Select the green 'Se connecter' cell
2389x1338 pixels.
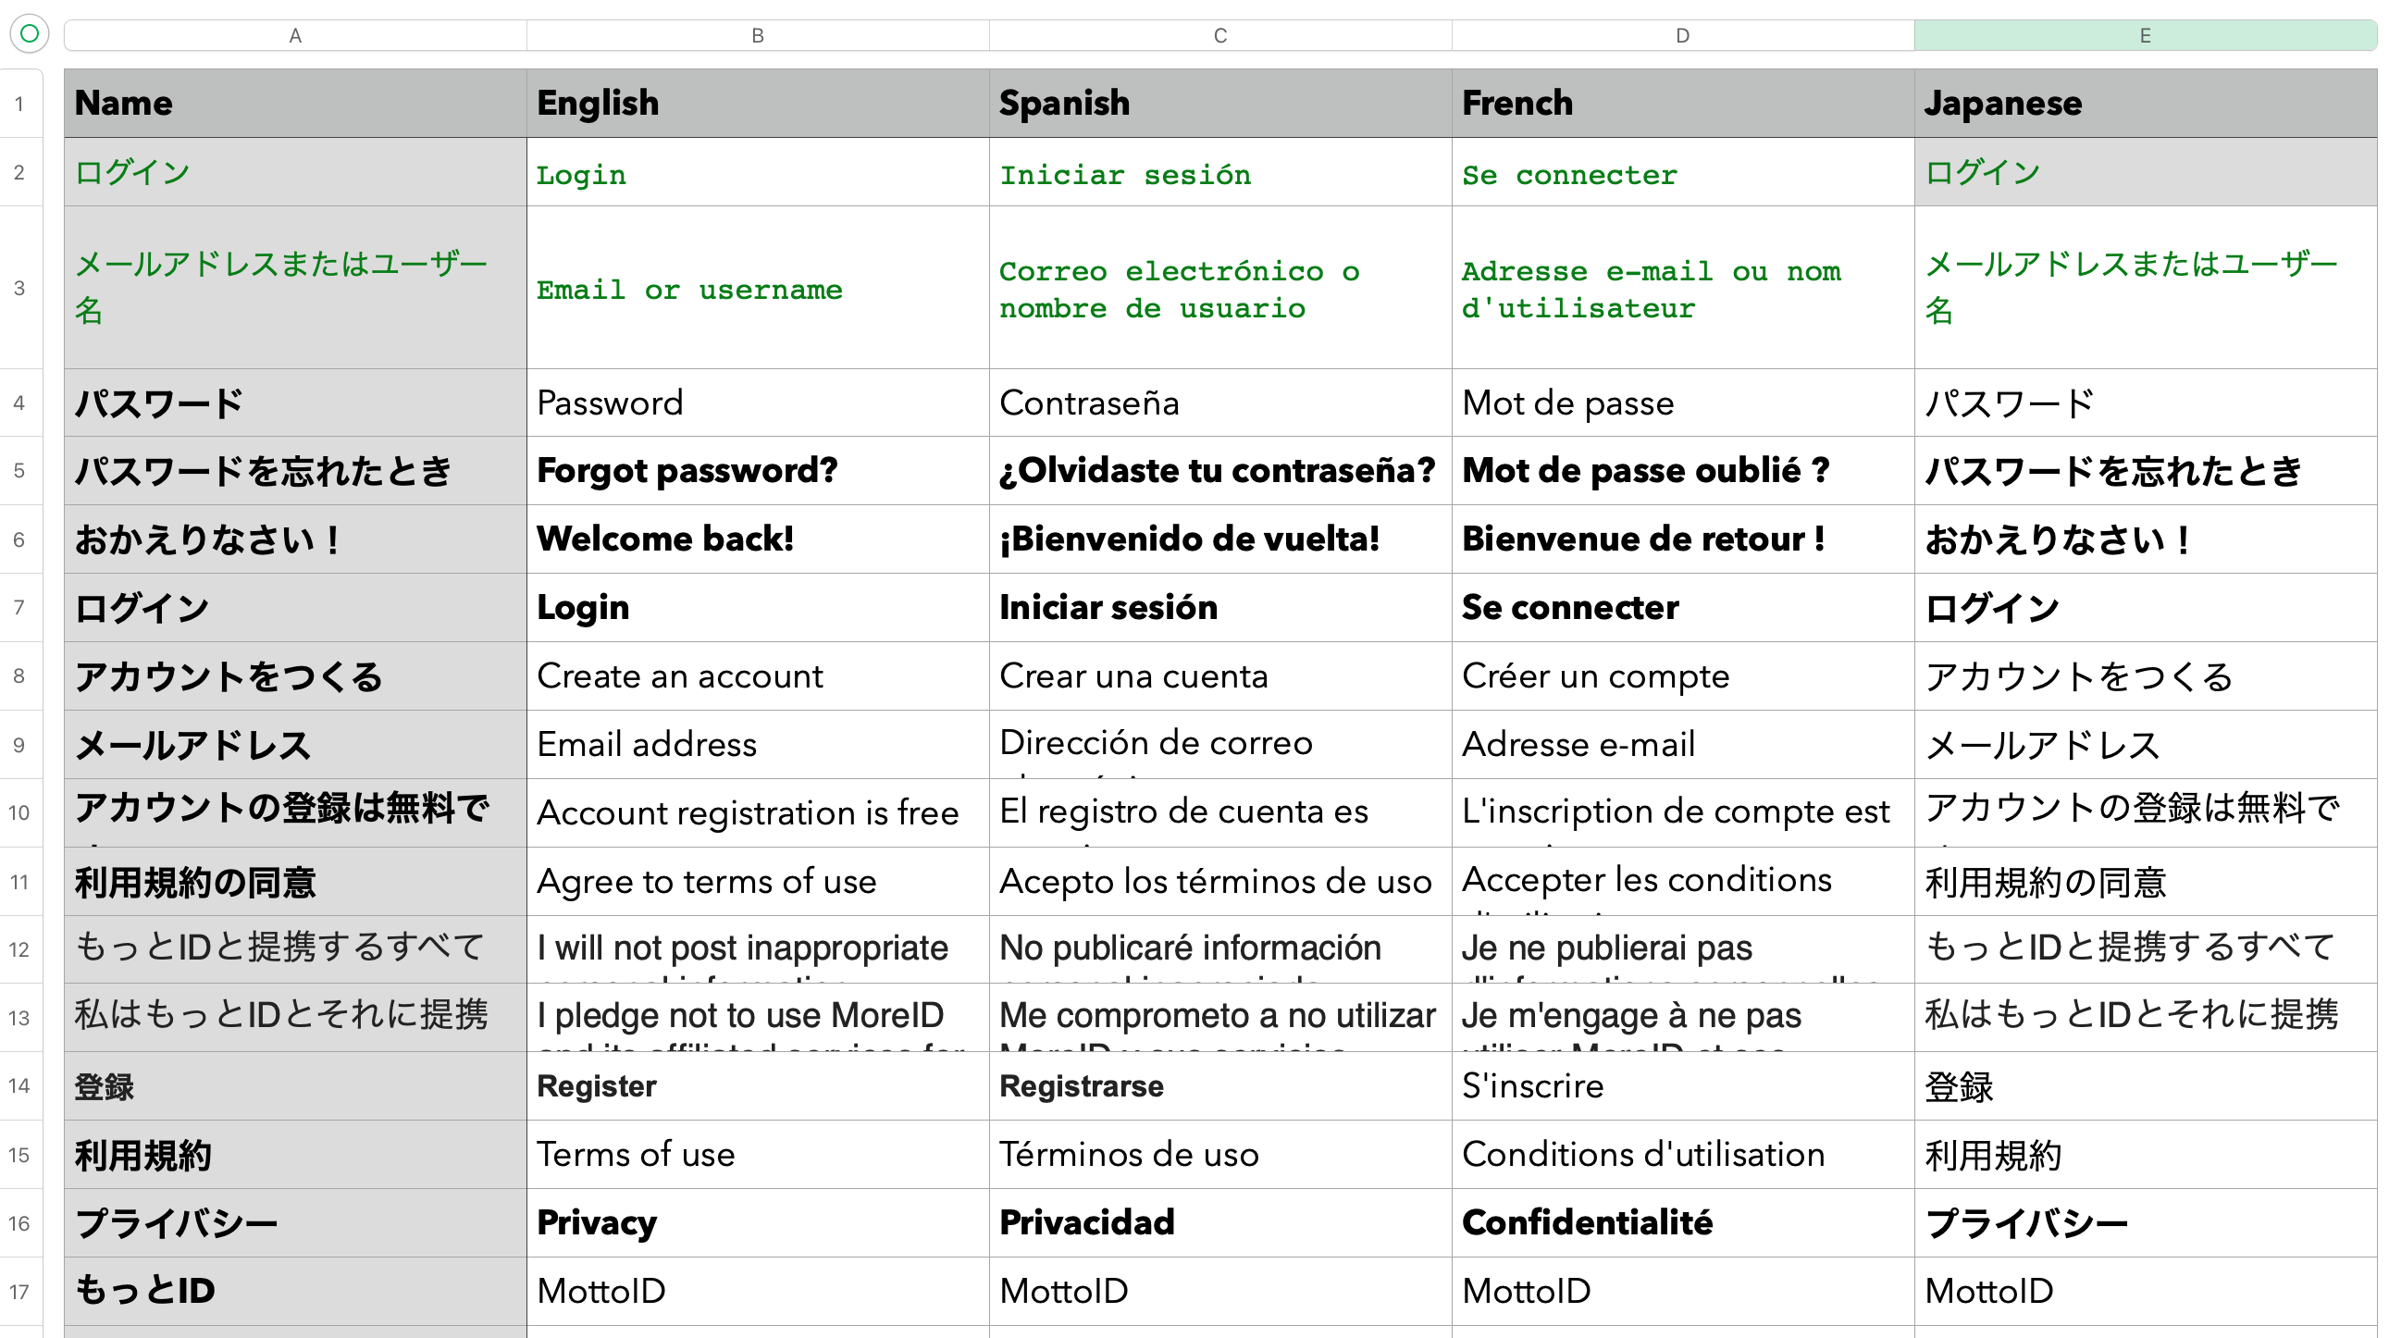[1681, 173]
